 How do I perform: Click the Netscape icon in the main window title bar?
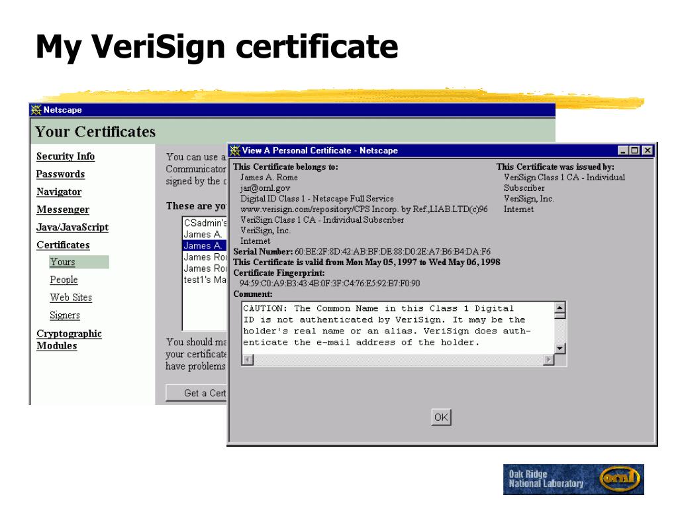pyautogui.click(x=36, y=110)
